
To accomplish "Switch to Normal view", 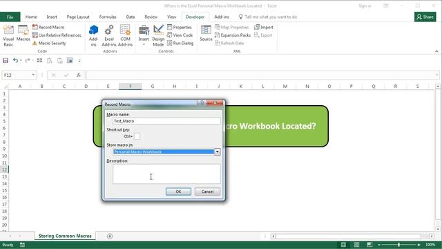I will (343, 245).
